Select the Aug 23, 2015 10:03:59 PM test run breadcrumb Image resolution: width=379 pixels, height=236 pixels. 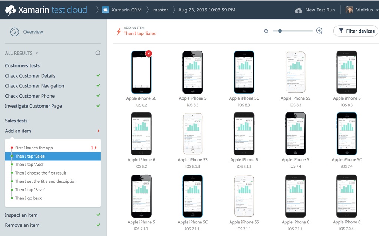pyautogui.click(x=207, y=10)
